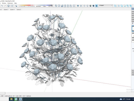Enable X-ray face style icon
Screen dimensions: 134x101
click(78, 6)
